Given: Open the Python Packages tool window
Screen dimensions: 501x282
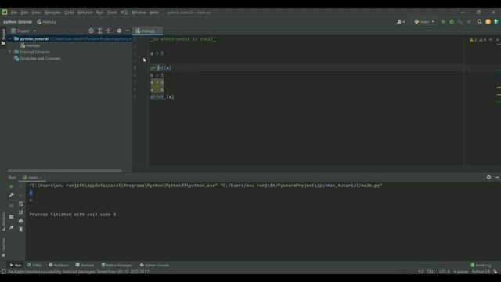Looking at the screenshot, I should 117,265.
